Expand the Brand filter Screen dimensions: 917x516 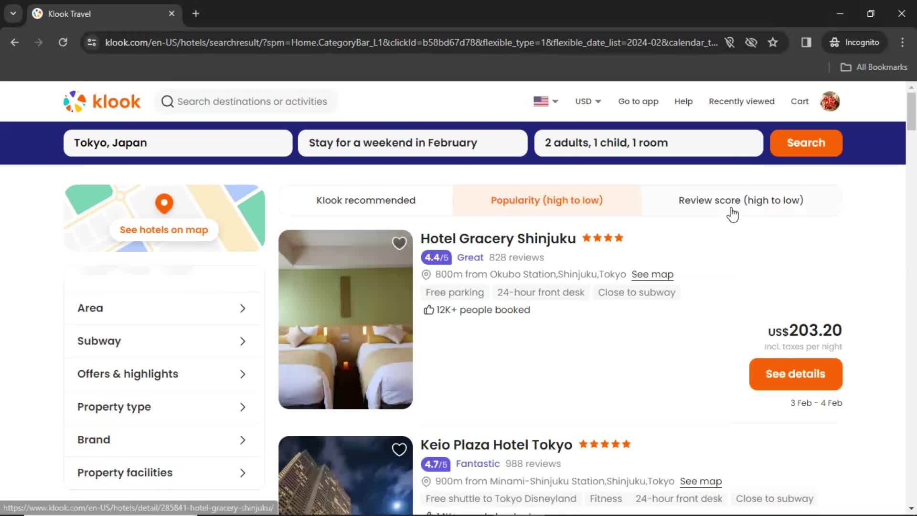[x=164, y=440]
